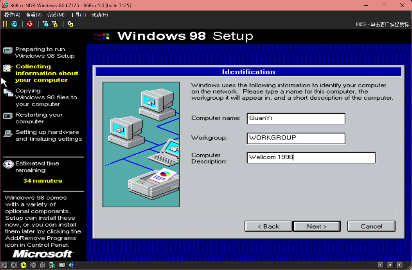The height and width of the screenshot is (270, 412).
Task: Click the 'Collecting information' checklist step icon
Action: (8, 68)
